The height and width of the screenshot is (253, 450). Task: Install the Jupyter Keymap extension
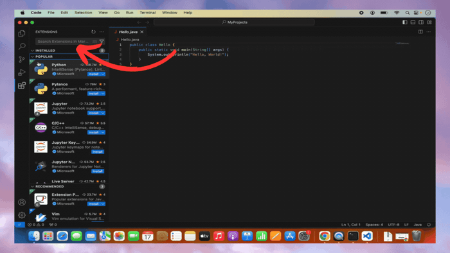pos(98,152)
